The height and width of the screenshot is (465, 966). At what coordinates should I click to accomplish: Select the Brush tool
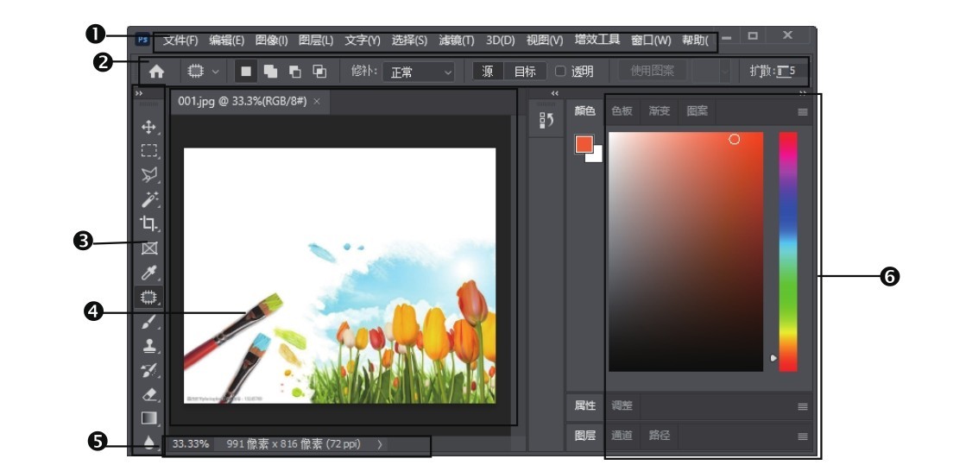[x=149, y=322]
